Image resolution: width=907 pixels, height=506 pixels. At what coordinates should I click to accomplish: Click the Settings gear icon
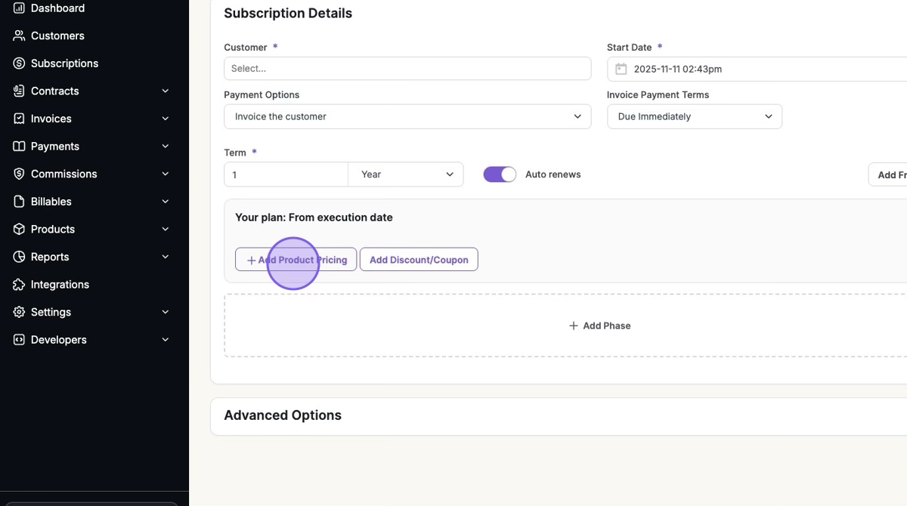tap(19, 312)
